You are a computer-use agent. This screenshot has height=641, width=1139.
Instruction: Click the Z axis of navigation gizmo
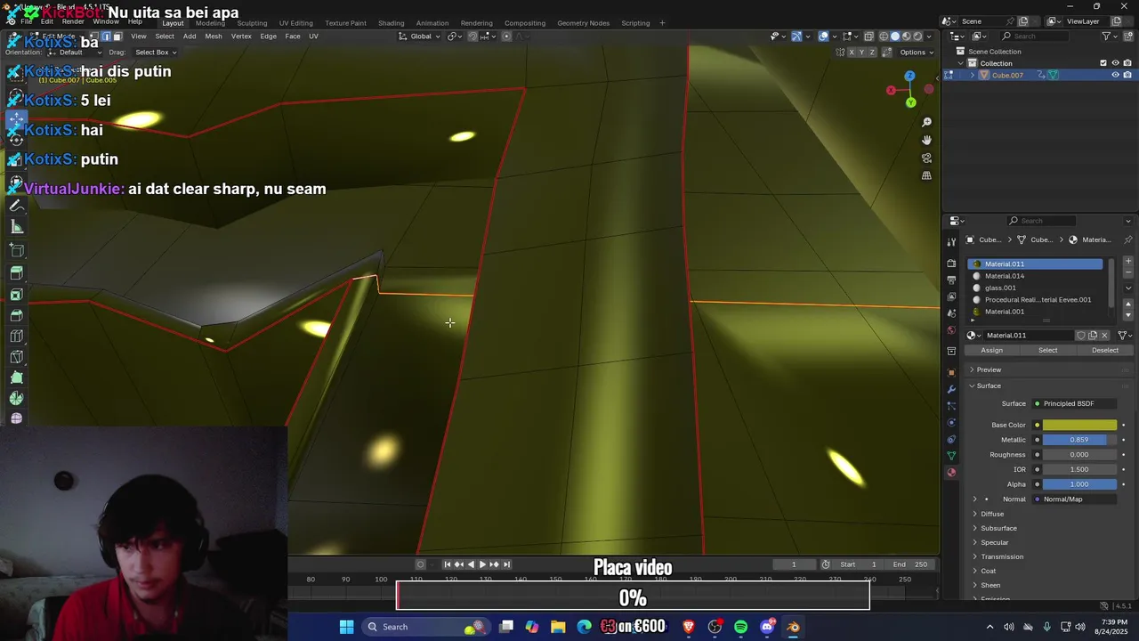(x=909, y=77)
